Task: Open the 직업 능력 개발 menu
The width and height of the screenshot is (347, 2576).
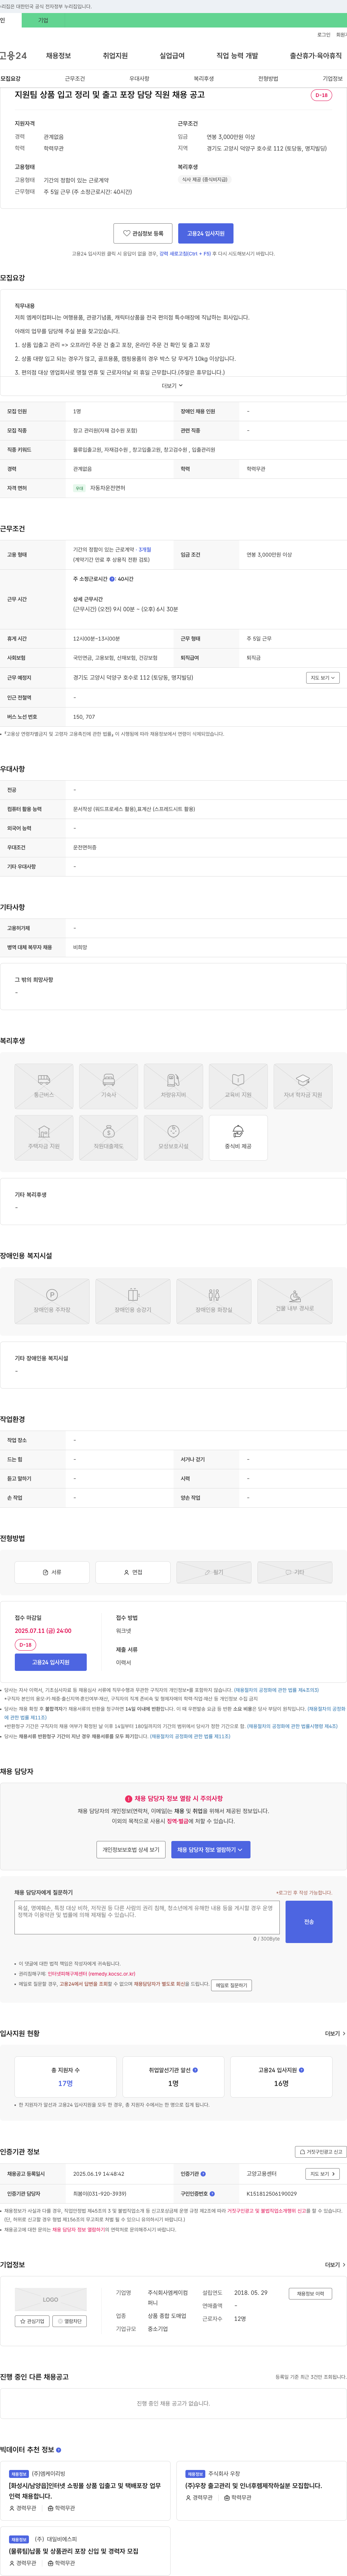Action: coord(237,56)
